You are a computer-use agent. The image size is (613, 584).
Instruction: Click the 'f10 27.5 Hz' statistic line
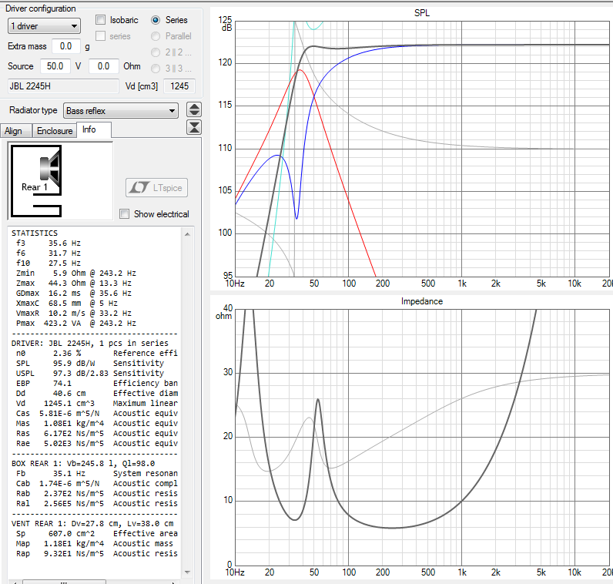[x=48, y=263]
